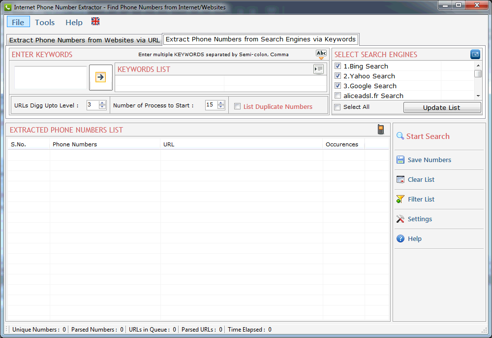Screen dimensions: 492x338
Task: Enable List Duplicate Numbers checkbox
Action: click(x=238, y=106)
